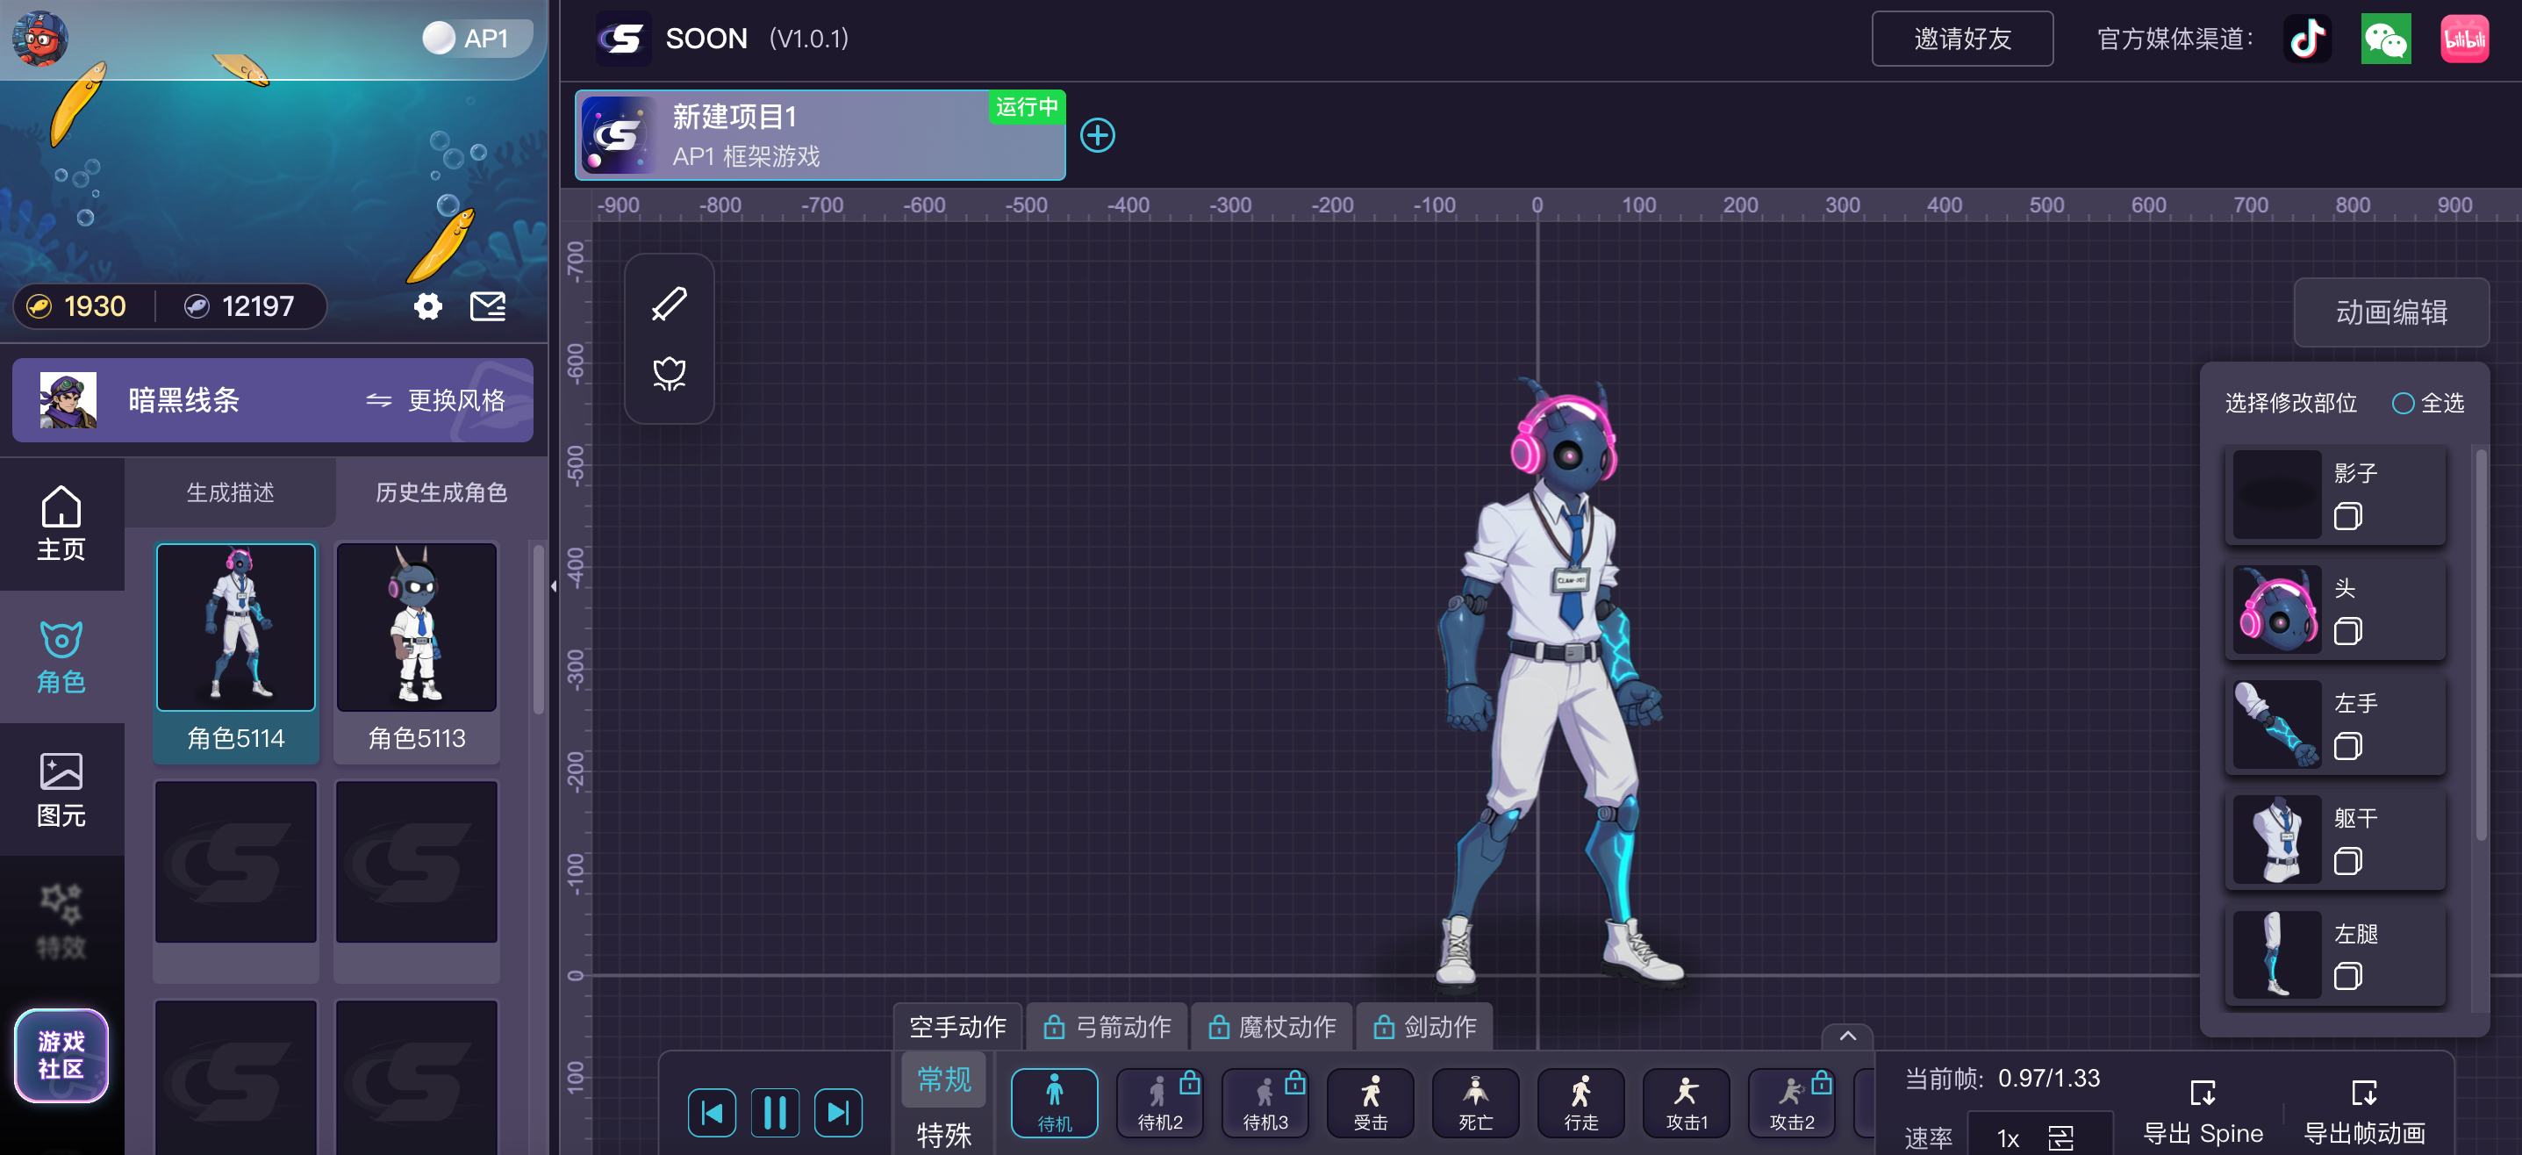Open 更换风格 change style selector

pos(437,400)
